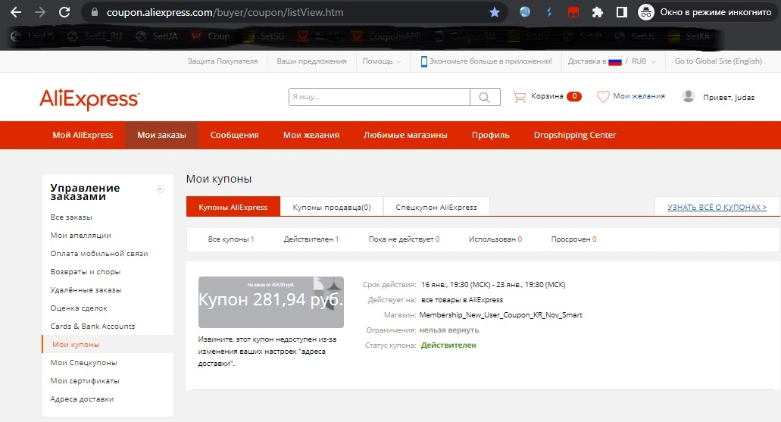The width and height of the screenshot is (781, 422).
Task: Reload the page with the refresh icon
Action: pos(64,12)
